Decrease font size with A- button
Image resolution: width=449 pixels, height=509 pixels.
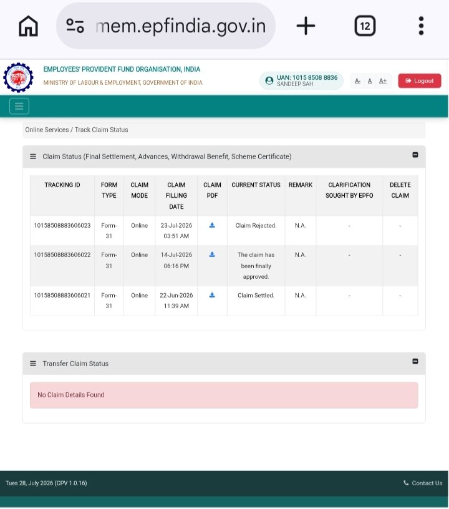[357, 81]
